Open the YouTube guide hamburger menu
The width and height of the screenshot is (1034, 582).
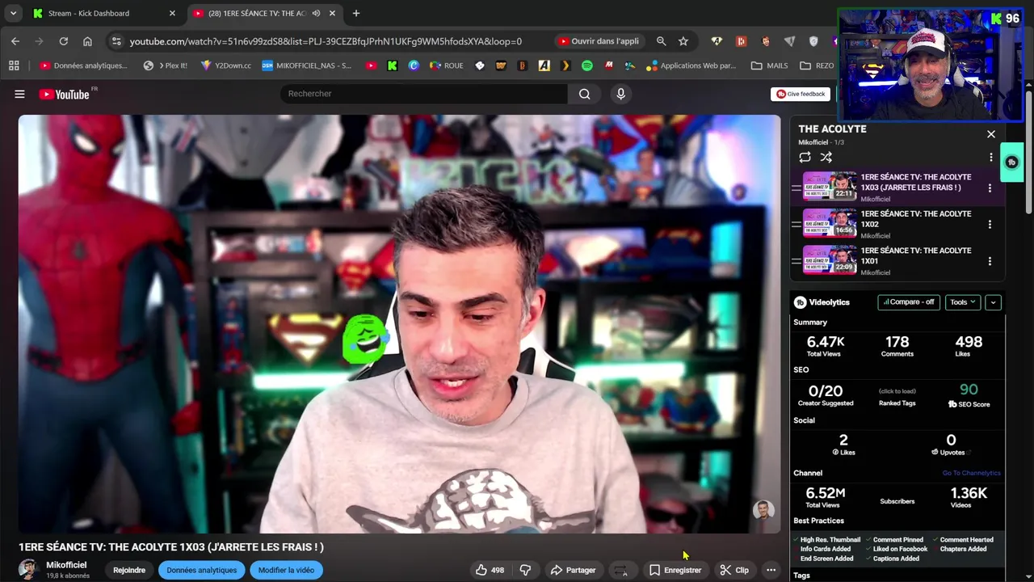coord(19,94)
